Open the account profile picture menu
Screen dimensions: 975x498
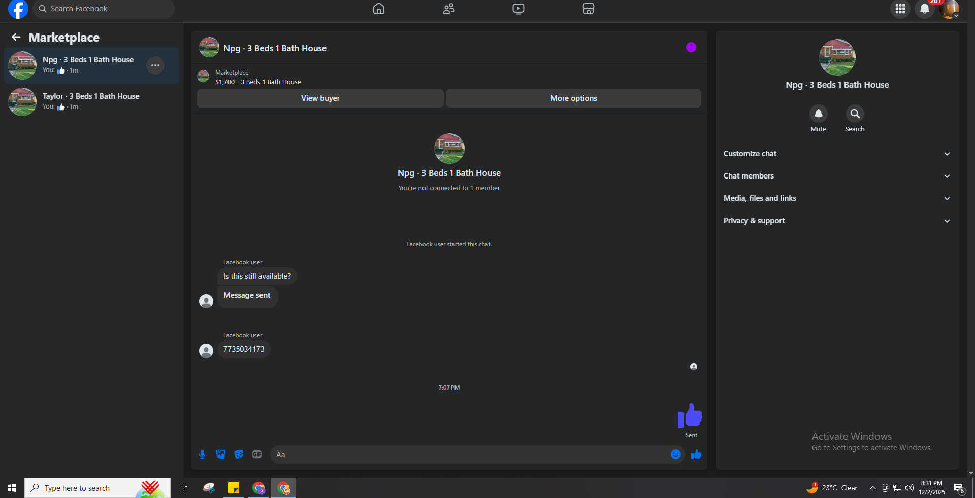point(949,9)
